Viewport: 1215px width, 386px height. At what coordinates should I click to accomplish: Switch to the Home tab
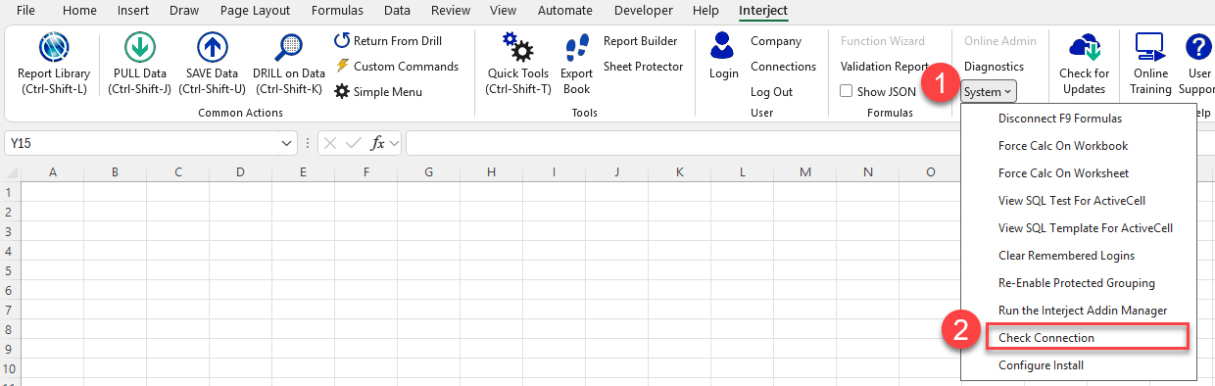(x=79, y=11)
